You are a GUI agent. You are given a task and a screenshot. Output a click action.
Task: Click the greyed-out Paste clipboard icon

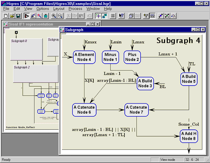81,16
